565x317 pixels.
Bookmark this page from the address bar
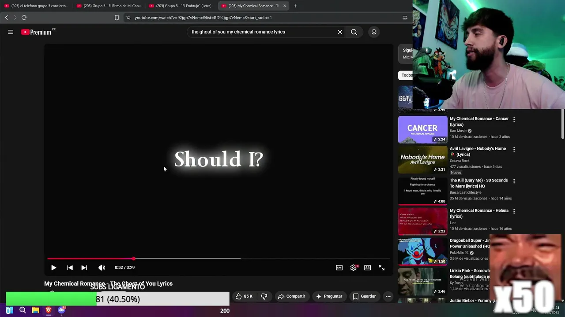pos(117,18)
